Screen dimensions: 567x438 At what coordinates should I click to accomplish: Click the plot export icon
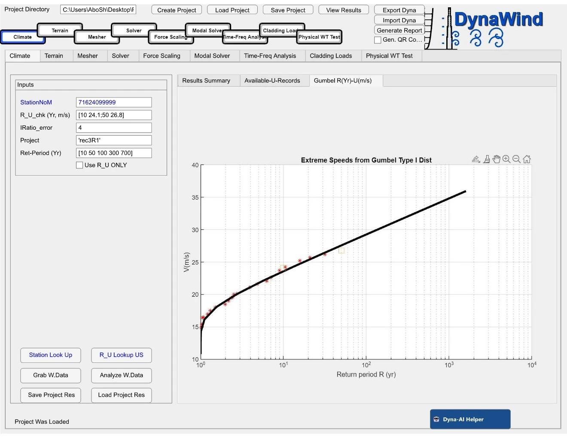pos(476,159)
